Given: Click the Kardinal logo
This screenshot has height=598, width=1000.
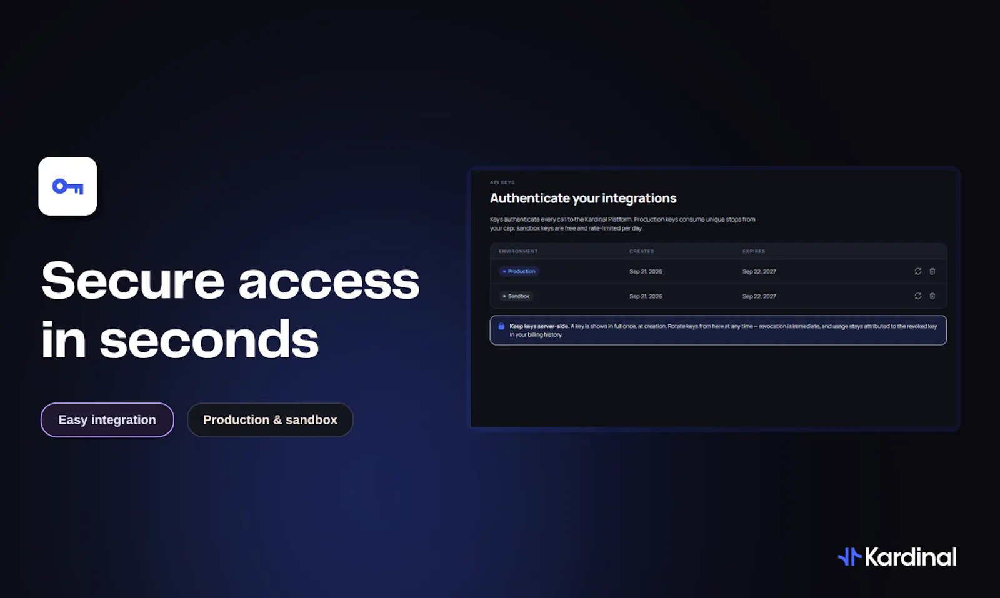Looking at the screenshot, I should 897,557.
